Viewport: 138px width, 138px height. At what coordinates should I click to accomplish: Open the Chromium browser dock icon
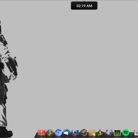coord(58,133)
